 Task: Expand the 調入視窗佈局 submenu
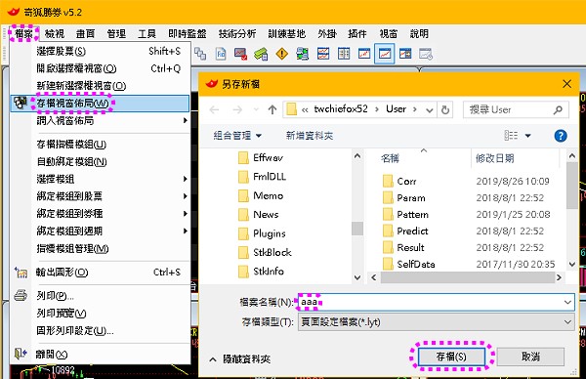101,120
